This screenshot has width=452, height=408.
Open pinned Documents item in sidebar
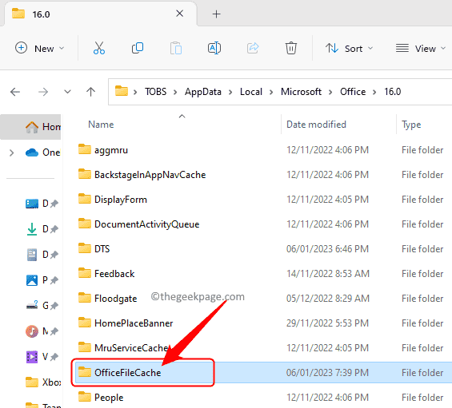42,255
